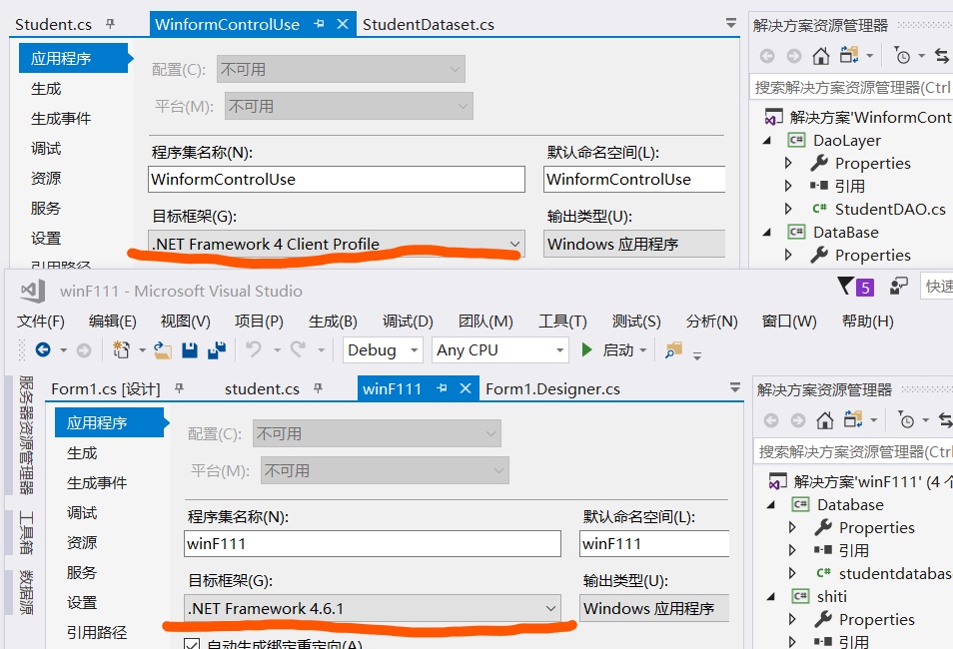The image size is (953, 649).
Task: Select studentdatabas file in winF111 Solution Explorer
Action: pos(895,574)
